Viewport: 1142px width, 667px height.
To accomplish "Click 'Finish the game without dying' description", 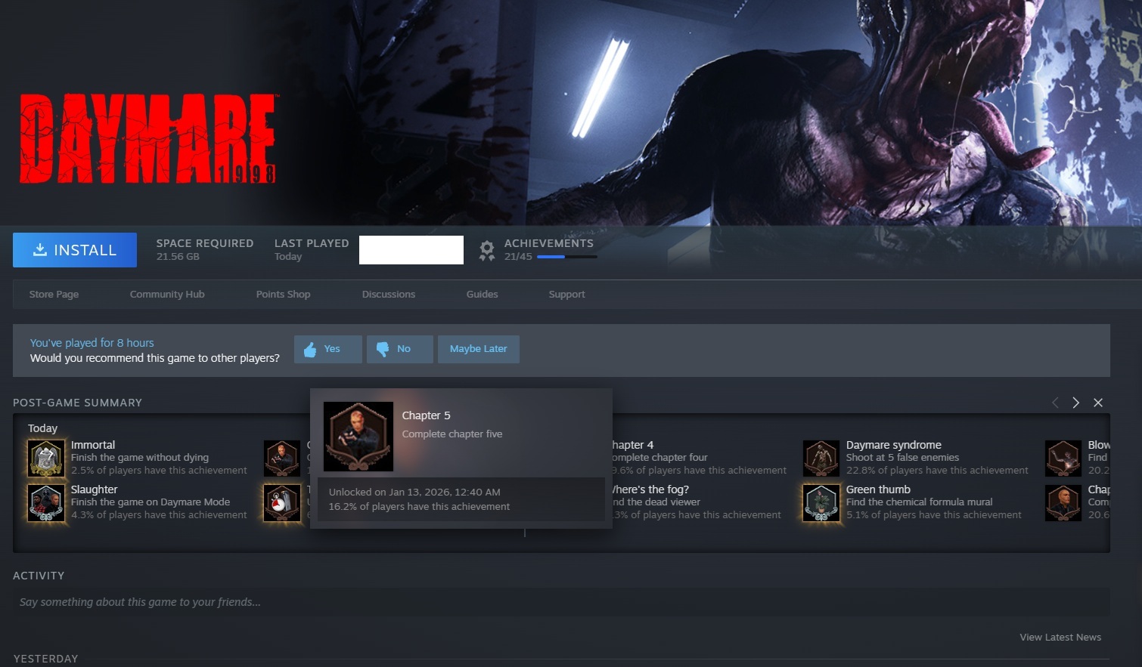I will [140, 458].
